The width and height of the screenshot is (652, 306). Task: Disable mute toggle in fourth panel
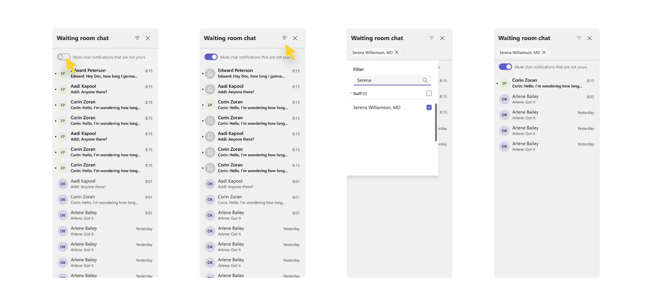point(505,66)
